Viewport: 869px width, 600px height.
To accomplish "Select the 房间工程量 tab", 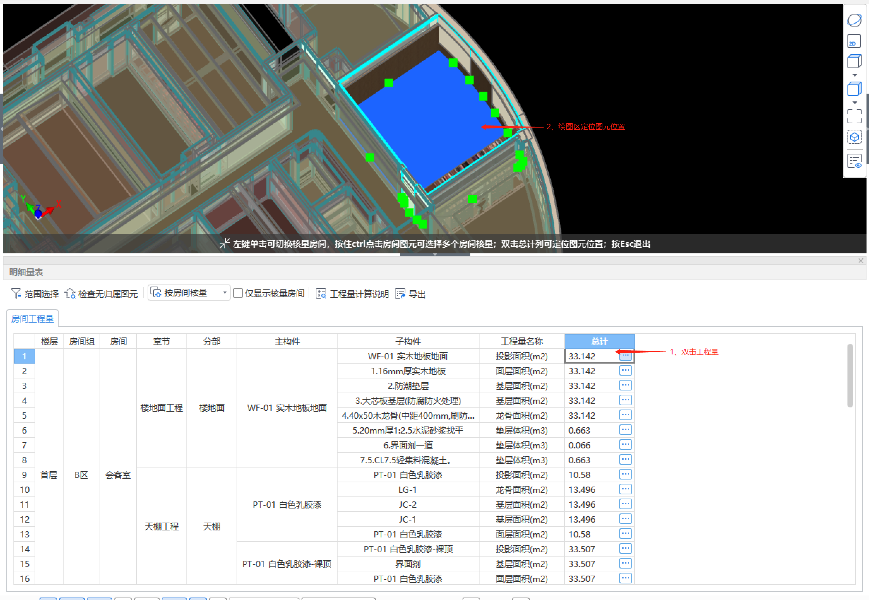I will (33, 318).
